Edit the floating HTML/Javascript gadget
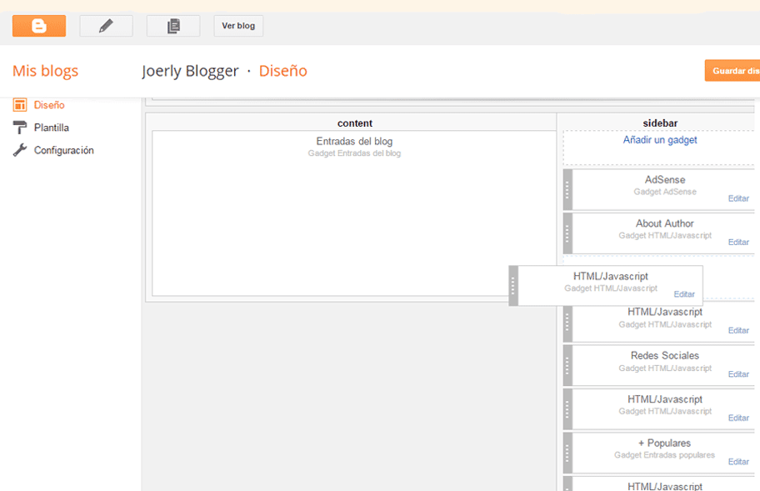 pyautogui.click(x=684, y=294)
